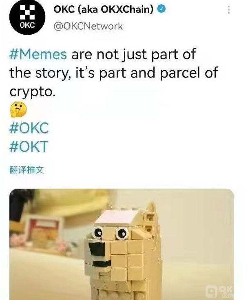Click the doge's ear brick
The image size is (250, 300).
click(151, 218)
